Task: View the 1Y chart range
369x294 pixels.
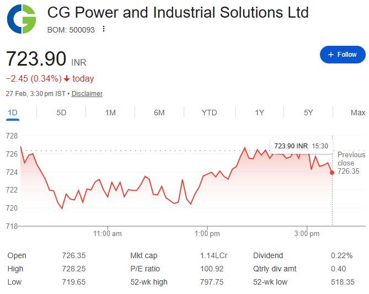Action: (x=259, y=113)
